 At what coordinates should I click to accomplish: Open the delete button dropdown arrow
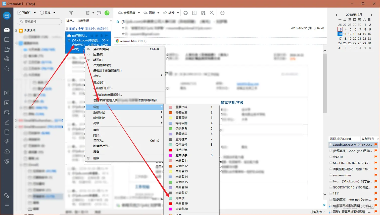[x=93, y=13]
